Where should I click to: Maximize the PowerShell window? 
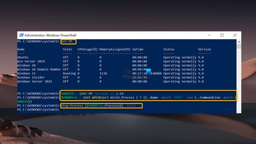pyautogui.click(x=222, y=35)
